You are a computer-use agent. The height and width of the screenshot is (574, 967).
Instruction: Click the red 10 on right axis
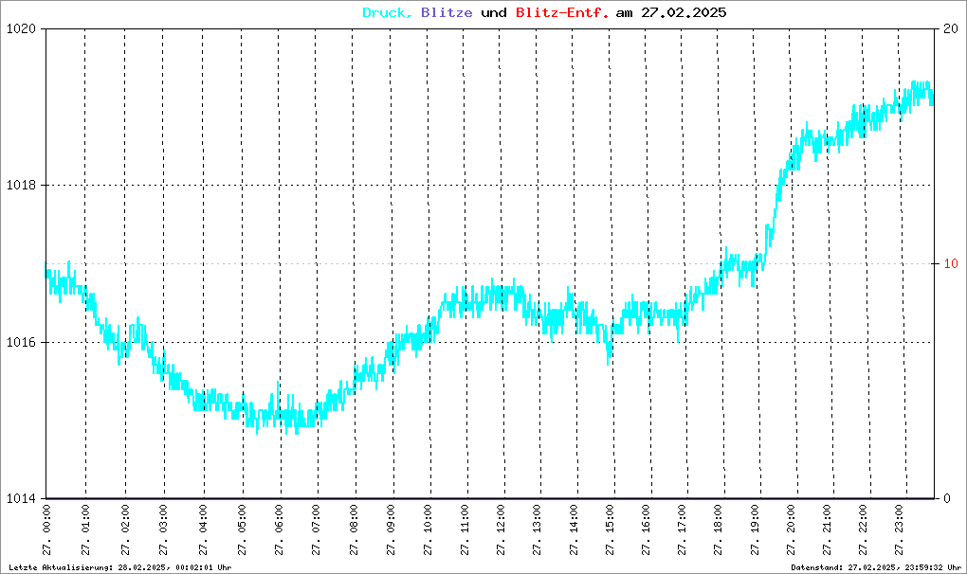(951, 263)
